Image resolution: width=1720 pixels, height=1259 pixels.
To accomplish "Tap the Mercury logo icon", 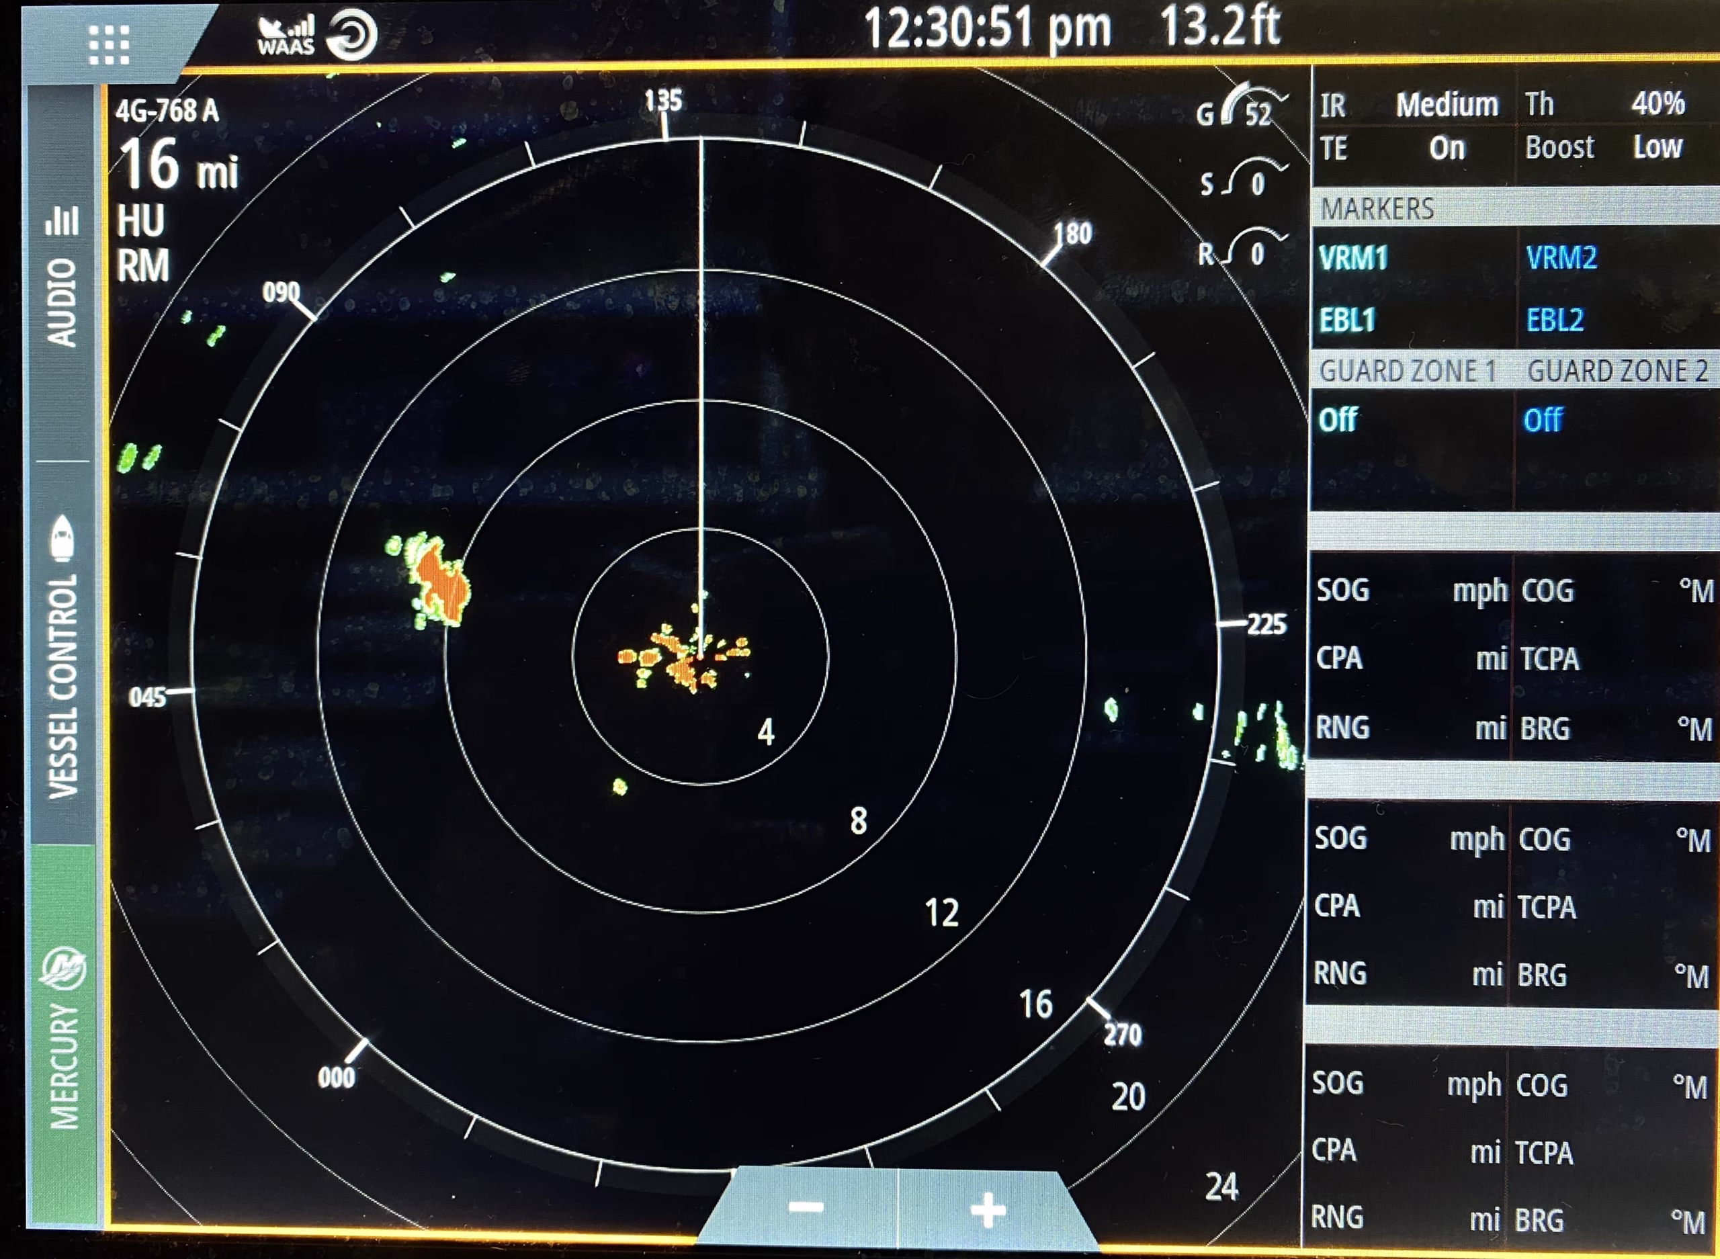I will coord(63,969).
